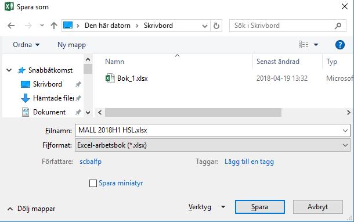
Task: Click Lägg till en tagg link
Action: click(x=249, y=162)
